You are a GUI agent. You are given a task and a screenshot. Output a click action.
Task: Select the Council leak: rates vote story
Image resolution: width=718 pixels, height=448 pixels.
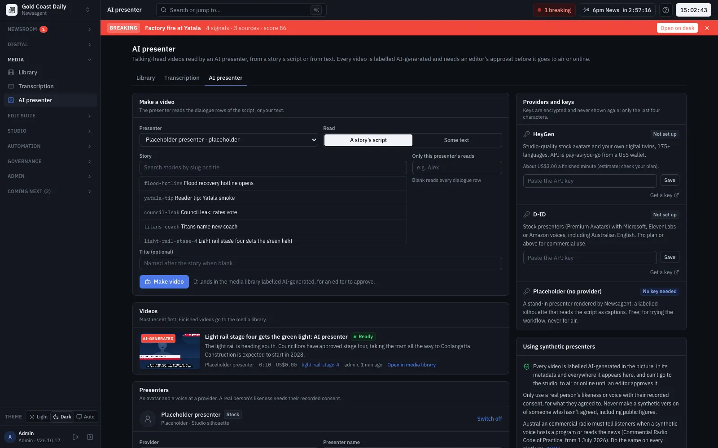coord(273,212)
